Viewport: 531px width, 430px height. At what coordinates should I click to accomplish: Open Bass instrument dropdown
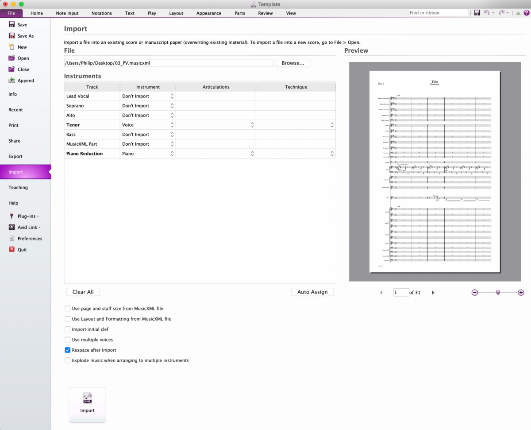(172, 135)
